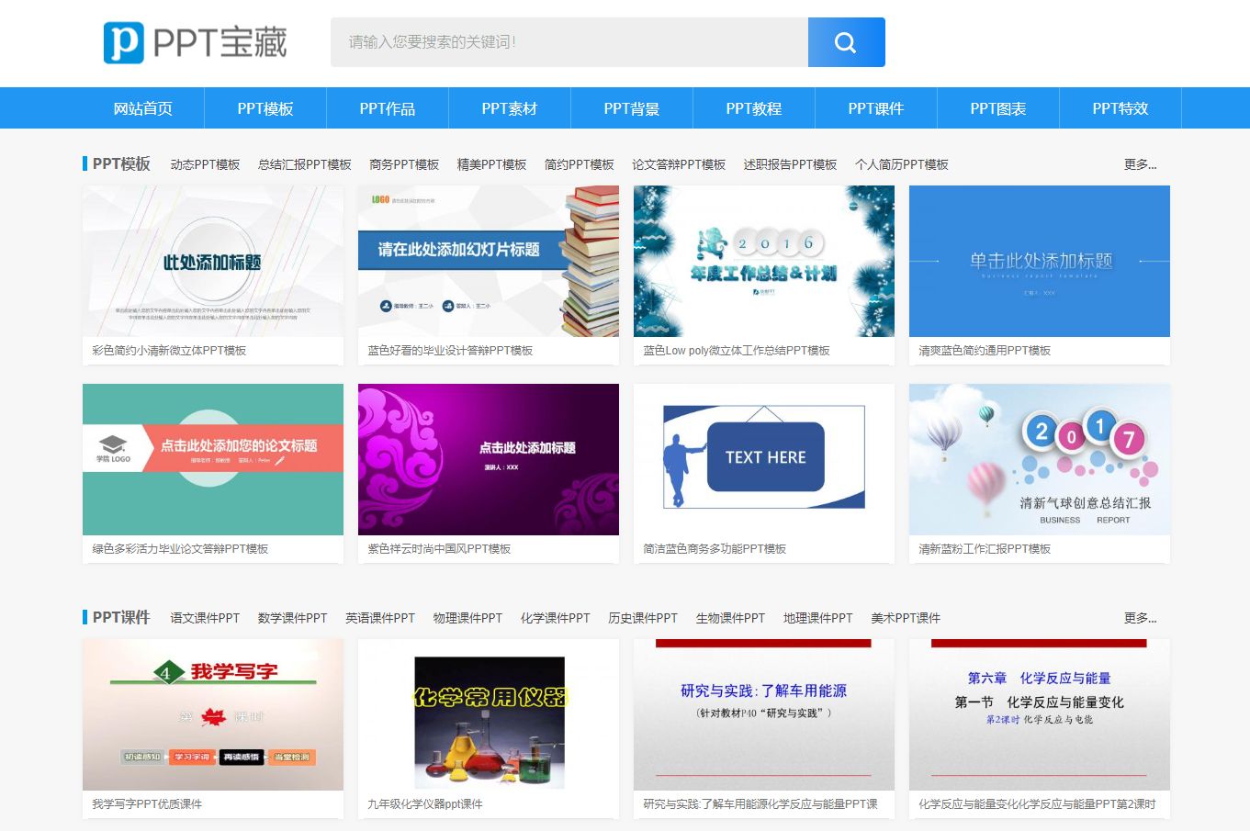The width and height of the screenshot is (1250, 831).
Task: Click the caption 清爽蓝色简约通用PPT模板
Action: click(x=985, y=351)
